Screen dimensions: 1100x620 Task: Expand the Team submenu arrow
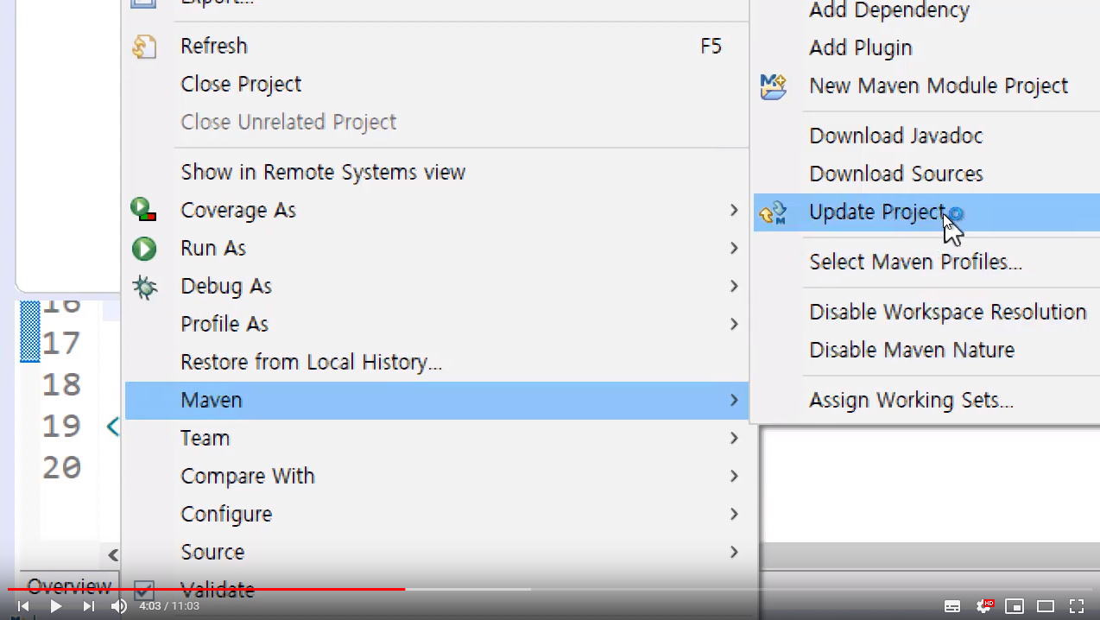point(733,438)
